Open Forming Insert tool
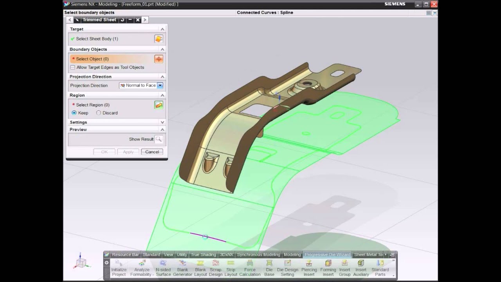501x282 pixels. coord(328,268)
